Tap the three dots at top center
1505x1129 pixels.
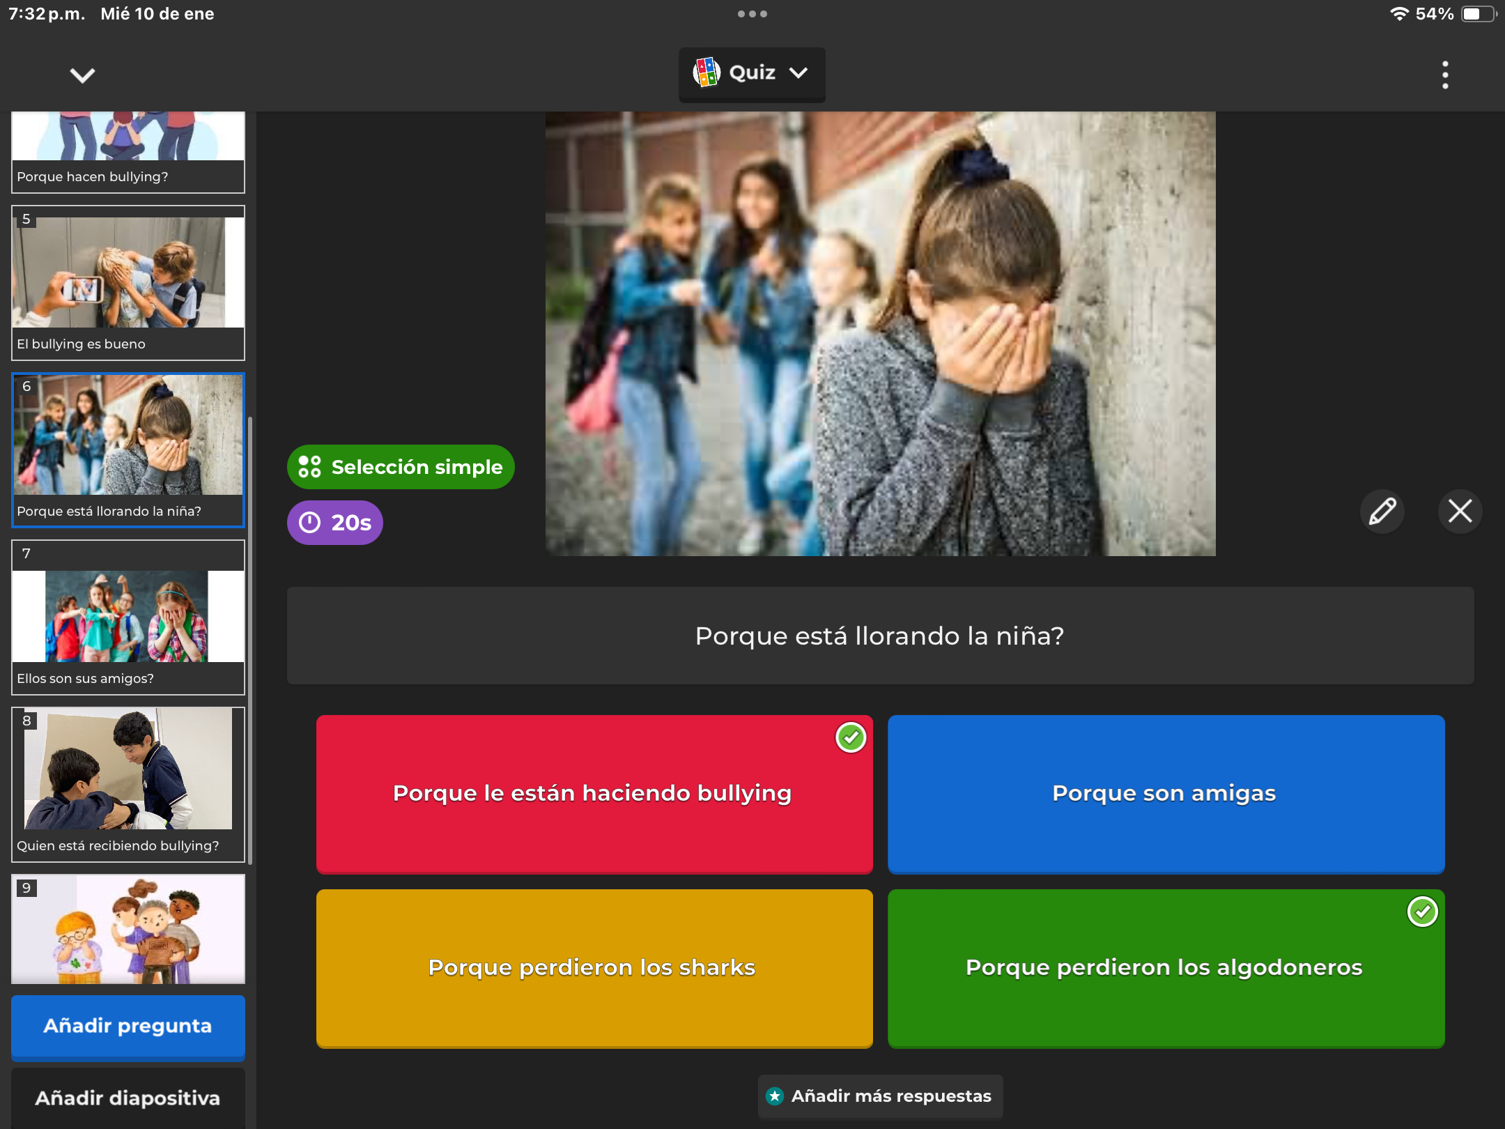coord(752,14)
